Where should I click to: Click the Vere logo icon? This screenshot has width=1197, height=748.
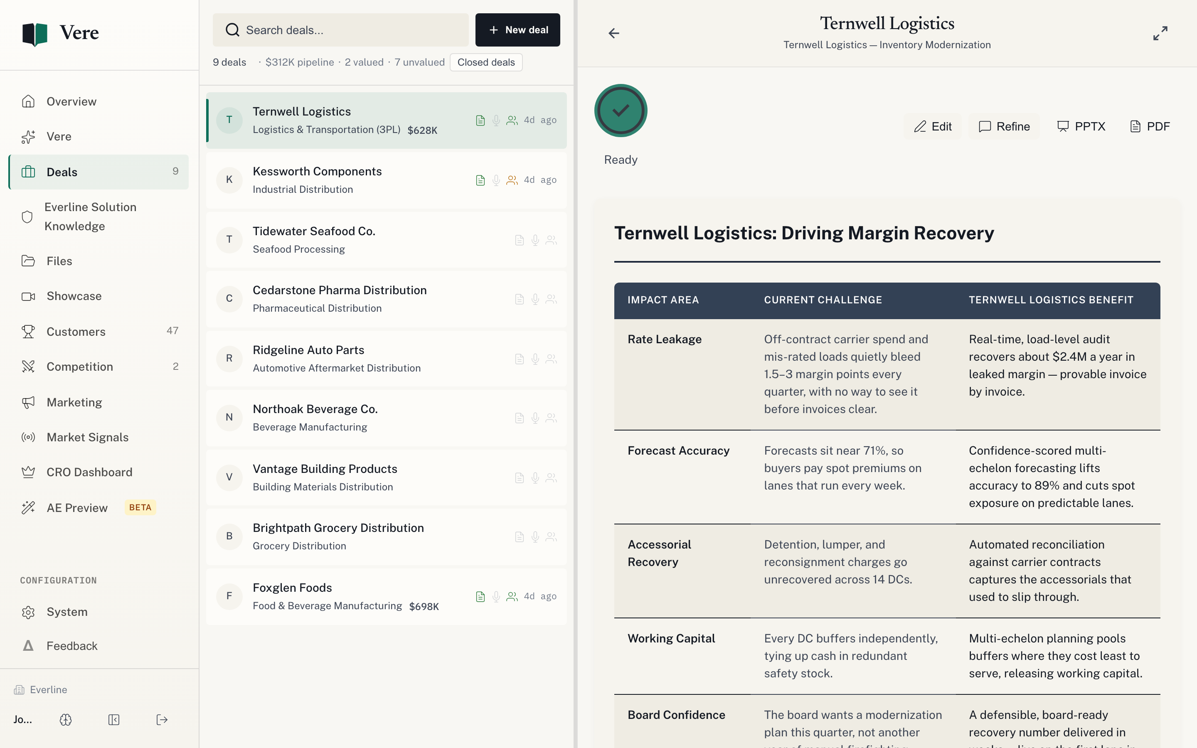[x=34, y=33]
